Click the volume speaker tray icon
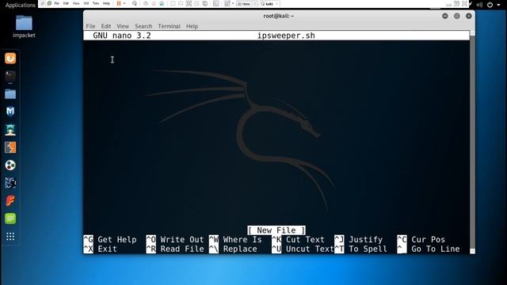The image size is (507, 285). (x=480, y=5)
